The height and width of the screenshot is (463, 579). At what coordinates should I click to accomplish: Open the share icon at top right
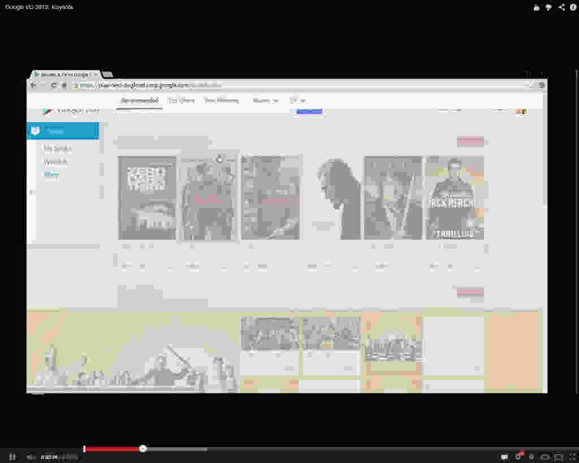coord(561,7)
